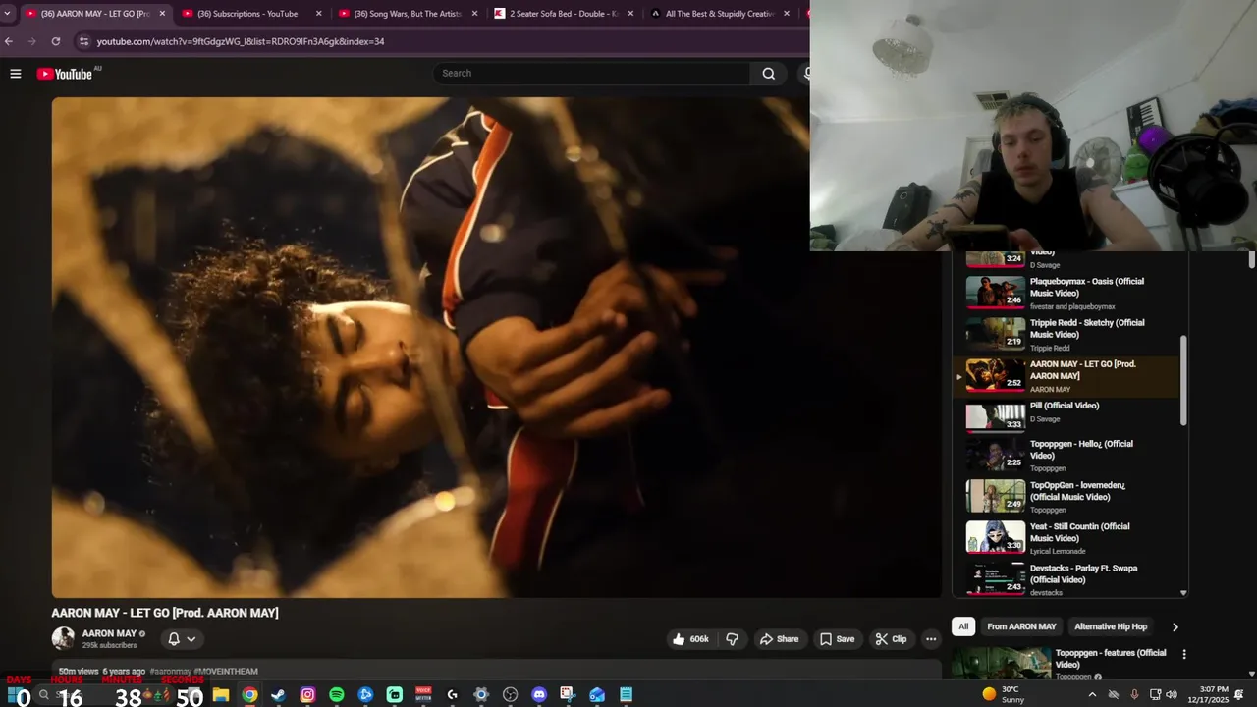
Task: Show hidden system tray icons chevron
Action: point(1092,694)
